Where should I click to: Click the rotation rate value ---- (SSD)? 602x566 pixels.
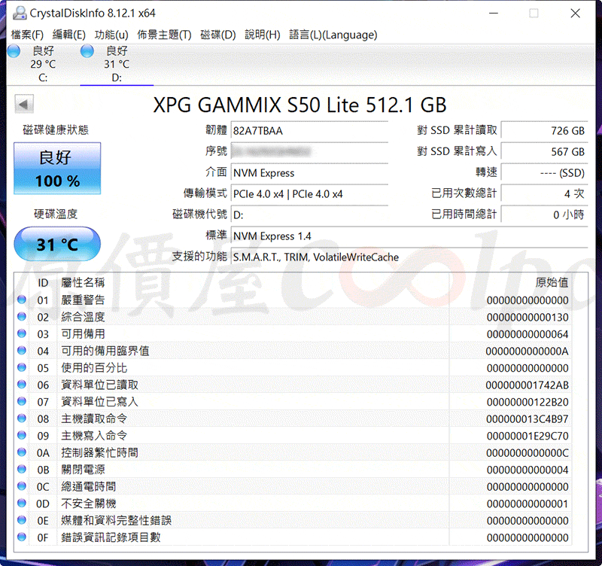[x=544, y=173]
